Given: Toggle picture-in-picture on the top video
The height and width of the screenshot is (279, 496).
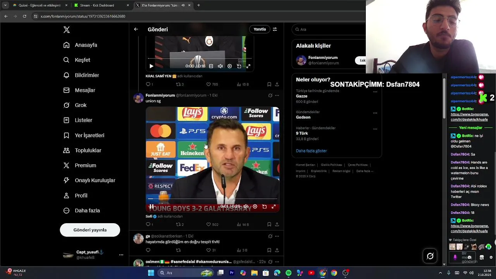Looking at the screenshot, I should click(x=239, y=66).
